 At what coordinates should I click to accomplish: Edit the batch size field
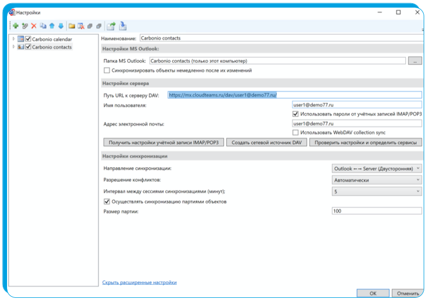pyautogui.click(x=377, y=211)
